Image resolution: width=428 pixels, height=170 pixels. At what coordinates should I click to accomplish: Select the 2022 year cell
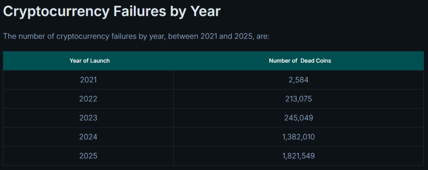[x=89, y=99]
